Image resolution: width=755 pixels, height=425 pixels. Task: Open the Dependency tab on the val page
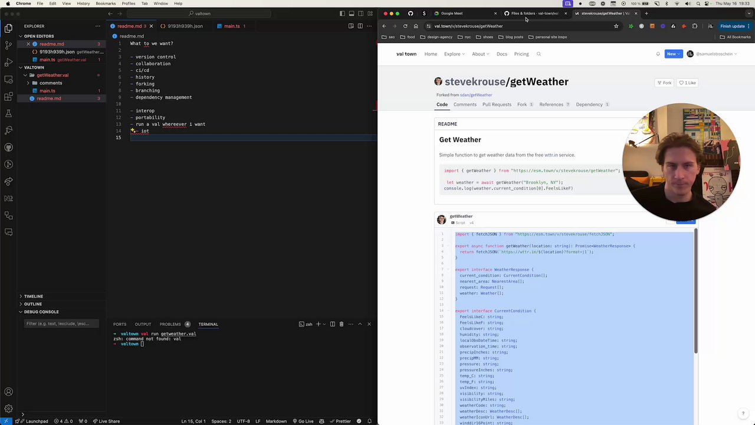coord(592,104)
